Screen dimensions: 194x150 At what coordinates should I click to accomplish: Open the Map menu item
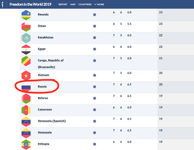(73, 4)
